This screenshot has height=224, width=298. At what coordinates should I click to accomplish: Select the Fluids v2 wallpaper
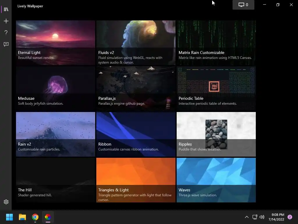(x=136, y=43)
